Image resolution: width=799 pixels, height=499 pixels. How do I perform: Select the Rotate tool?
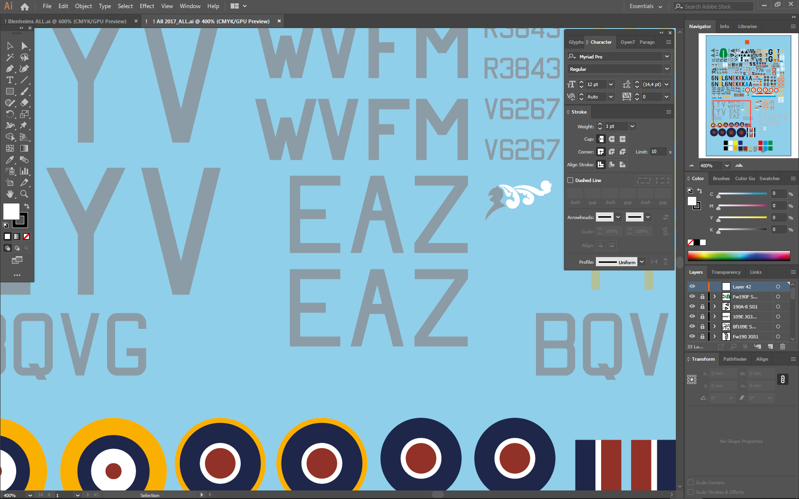click(10, 115)
